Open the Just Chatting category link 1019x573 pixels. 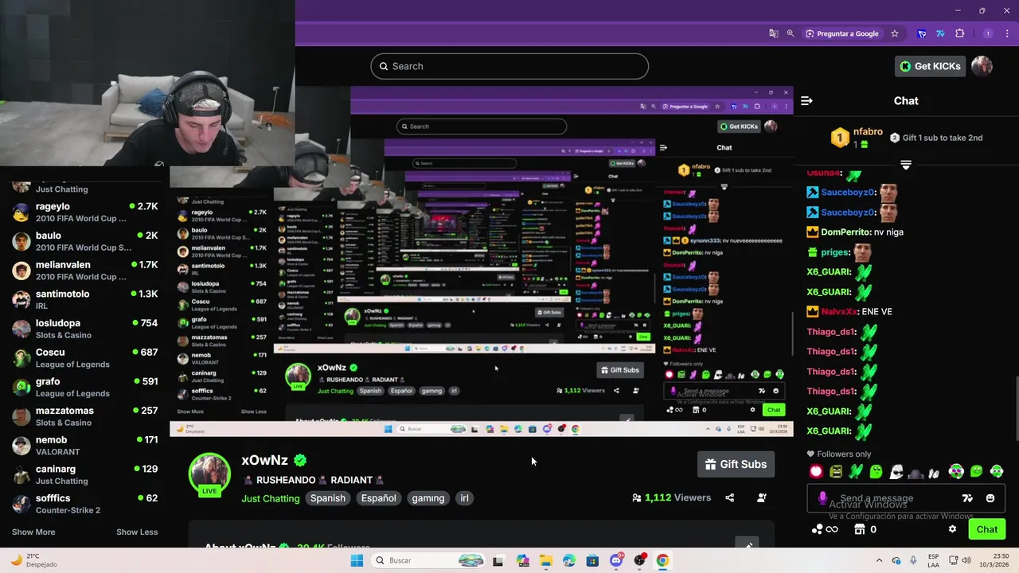[x=271, y=498]
